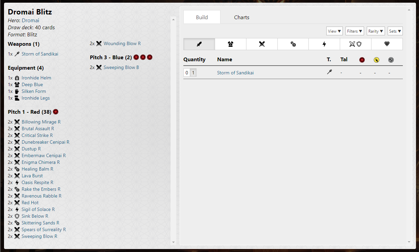Click the deck list scrollbar up arrow
419x252 pixels.
pos(174,19)
